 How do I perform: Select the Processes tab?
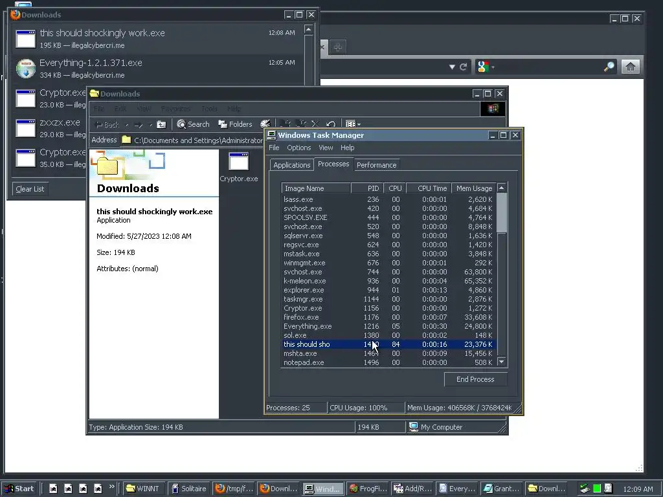[x=333, y=164]
